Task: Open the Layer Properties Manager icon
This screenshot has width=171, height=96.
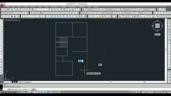Action: coord(32,13)
